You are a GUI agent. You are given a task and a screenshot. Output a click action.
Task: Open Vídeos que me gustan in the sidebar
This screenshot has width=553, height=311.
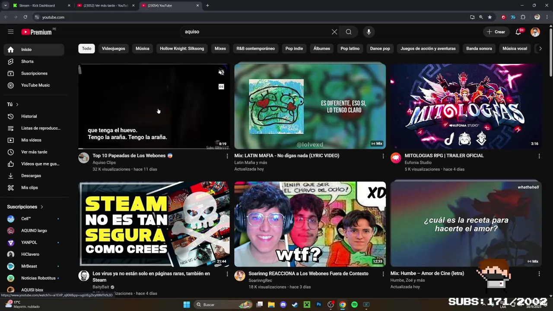coord(34,164)
